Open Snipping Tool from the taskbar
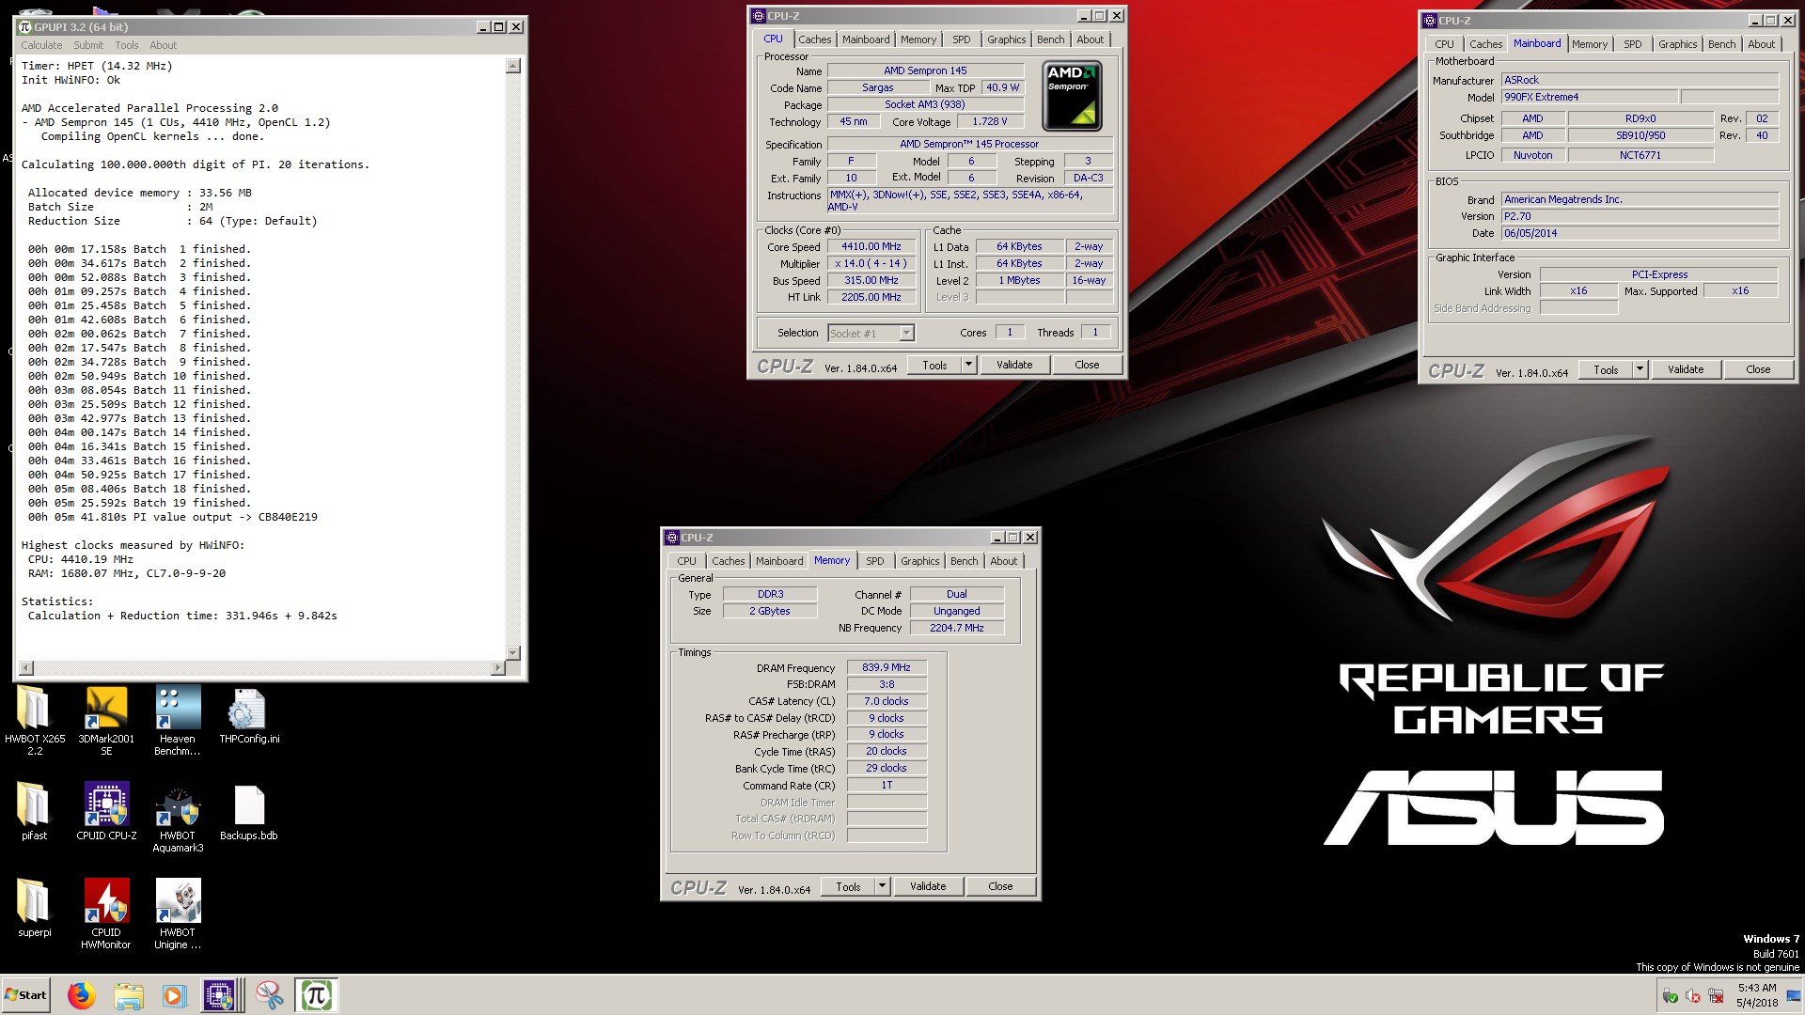 270,995
